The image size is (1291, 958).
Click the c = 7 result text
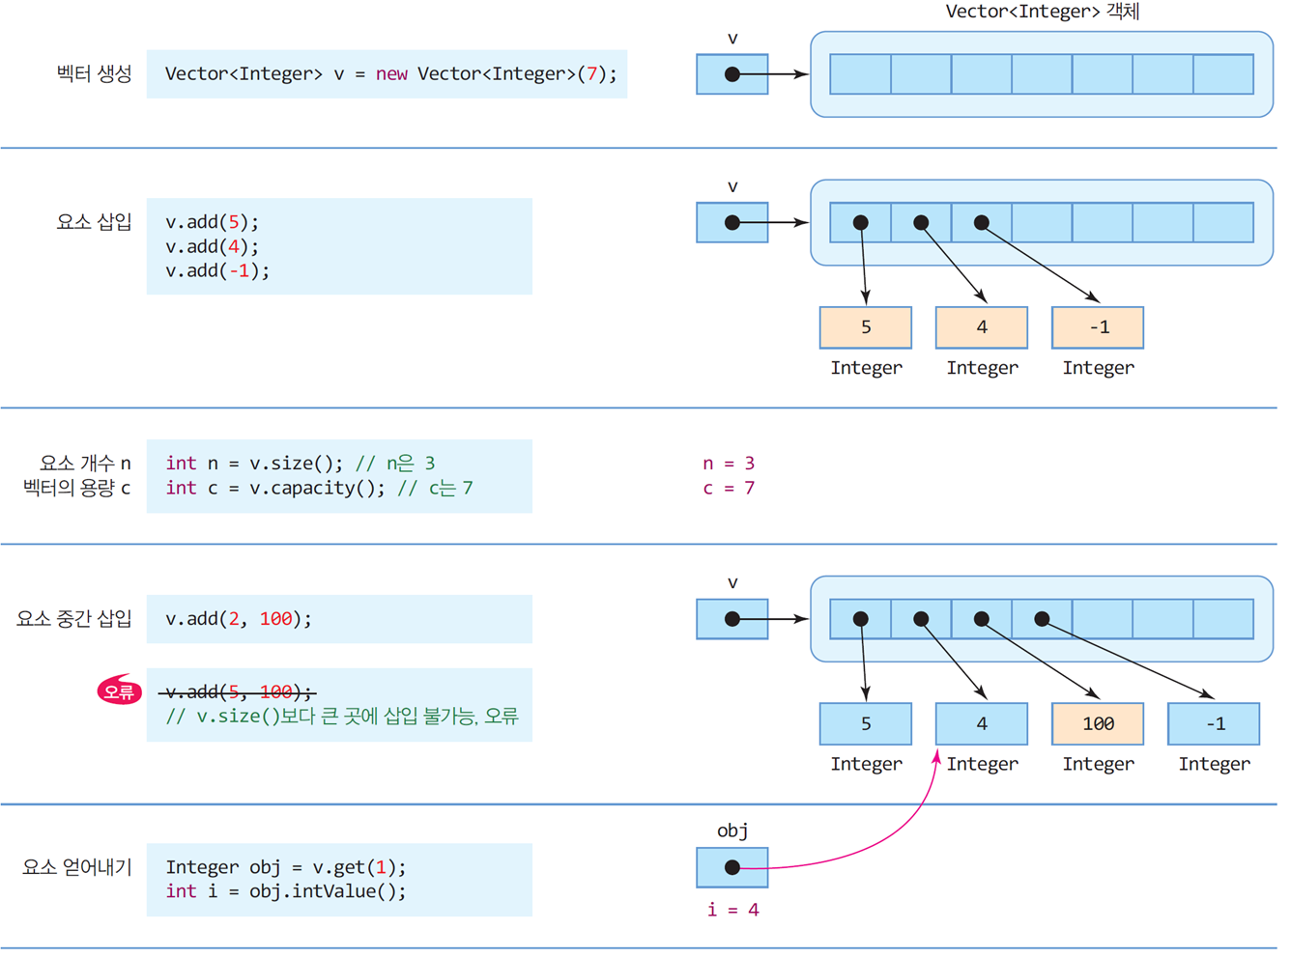tap(729, 488)
